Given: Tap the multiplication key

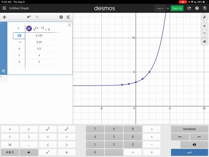Looking at the screenshot, I should click(x=152, y=137).
